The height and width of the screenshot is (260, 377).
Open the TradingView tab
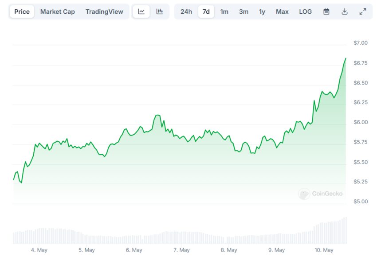pos(104,12)
